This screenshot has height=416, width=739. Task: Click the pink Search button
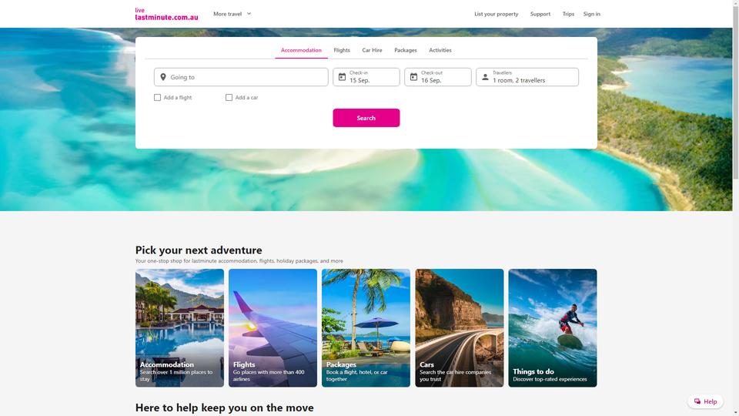pyautogui.click(x=366, y=118)
